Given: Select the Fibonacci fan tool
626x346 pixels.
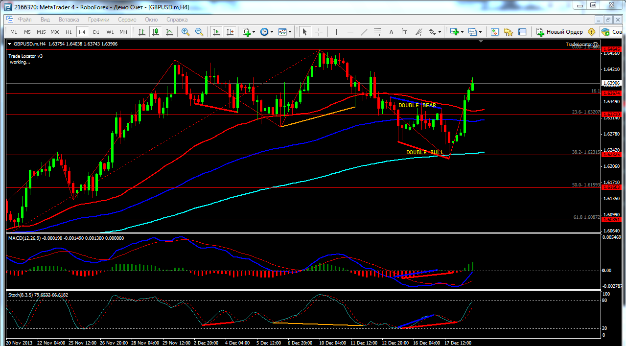Looking at the screenshot, I should (418, 32).
